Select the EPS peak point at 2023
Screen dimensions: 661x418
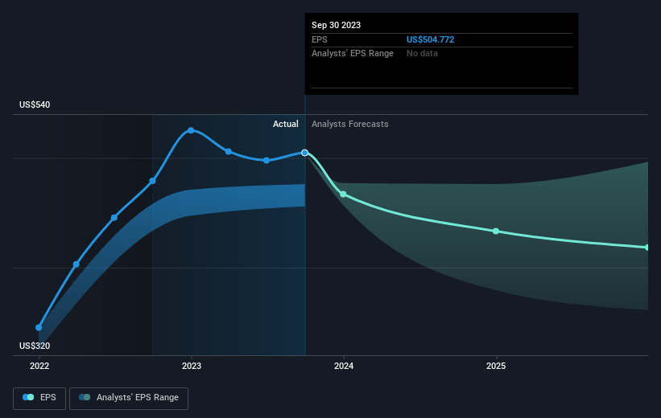[x=191, y=130]
